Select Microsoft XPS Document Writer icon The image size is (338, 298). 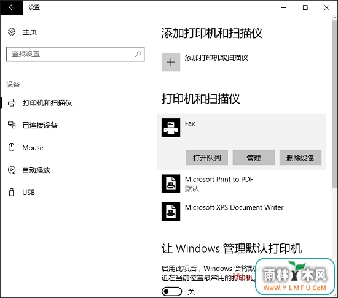[x=171, y=212]
